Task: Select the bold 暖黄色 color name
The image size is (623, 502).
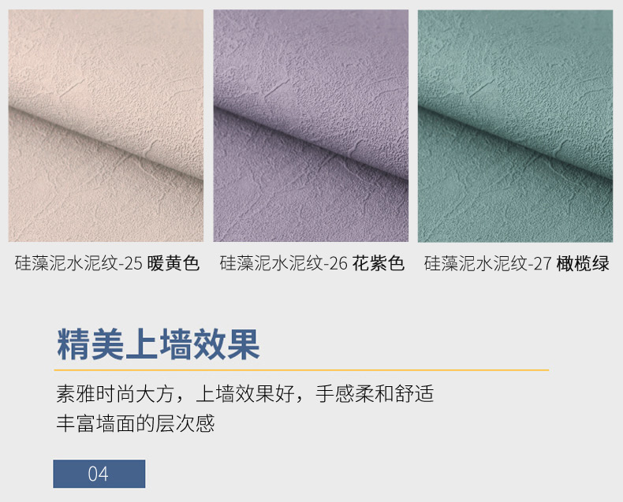Action: coord(173,263)
